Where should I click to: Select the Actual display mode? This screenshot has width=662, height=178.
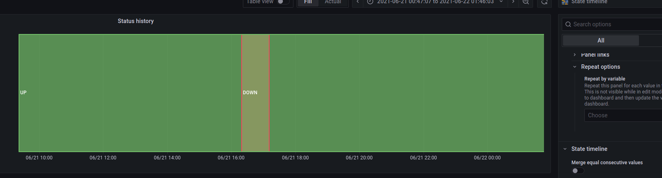333,2
